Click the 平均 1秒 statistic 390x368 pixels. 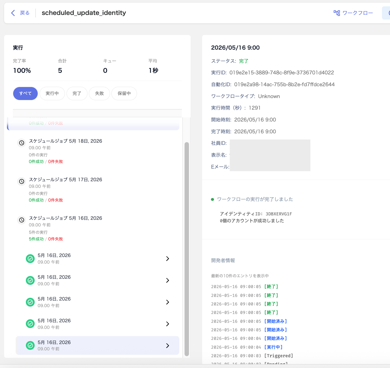(153, 66)
